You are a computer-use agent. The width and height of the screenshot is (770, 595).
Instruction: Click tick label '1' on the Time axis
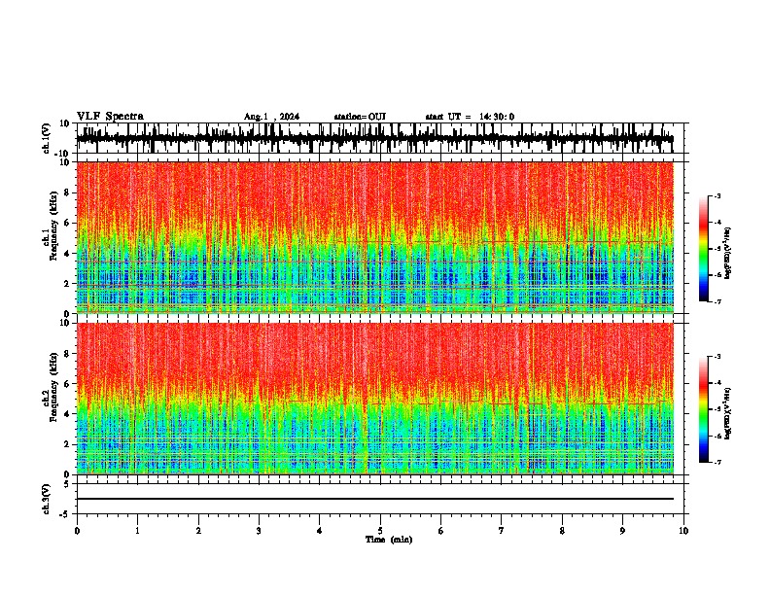(137, 531)
